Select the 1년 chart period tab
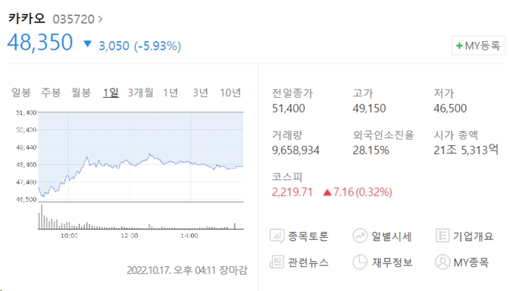This screenshot has width=510, height=291. 171,93
